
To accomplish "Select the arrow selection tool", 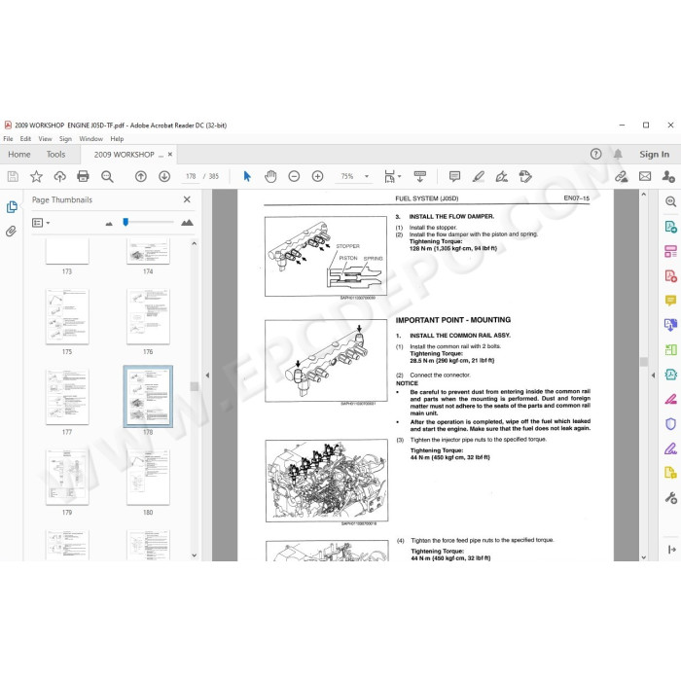I will (247, 176).
